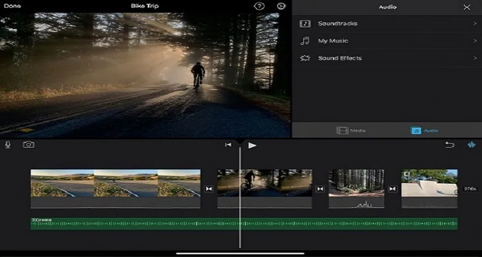Tap Done to exit the project

pos(12,6)
